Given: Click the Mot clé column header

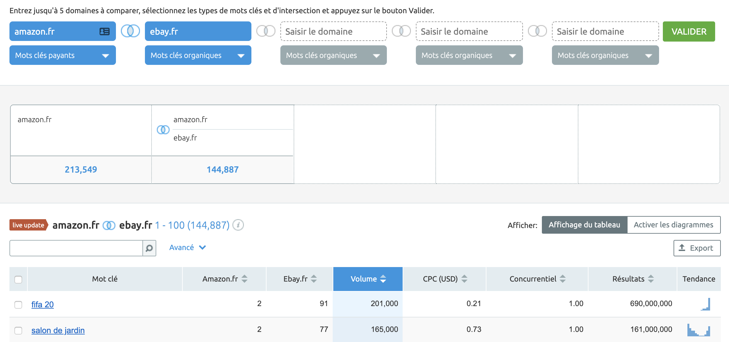Looking at the screenshot, I should point(105,279).
